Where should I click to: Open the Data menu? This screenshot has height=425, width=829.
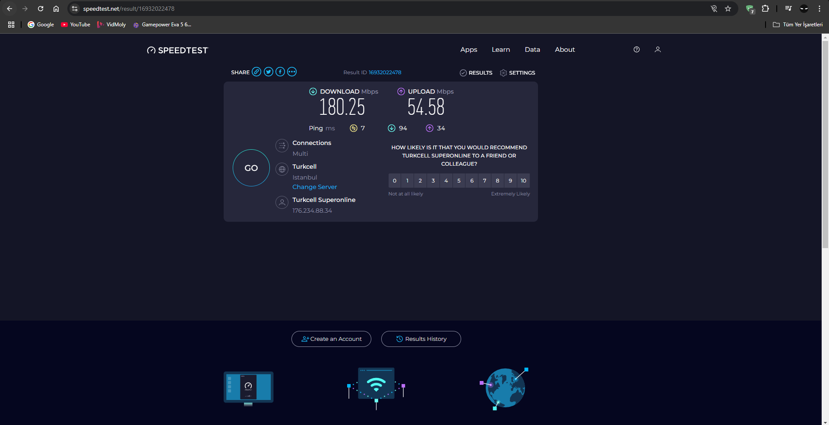[x=532, y=50]
